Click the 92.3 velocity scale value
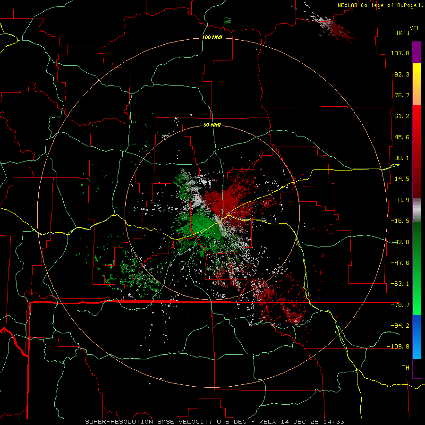This screenshot has width=425, height=425. pos(402,74)
